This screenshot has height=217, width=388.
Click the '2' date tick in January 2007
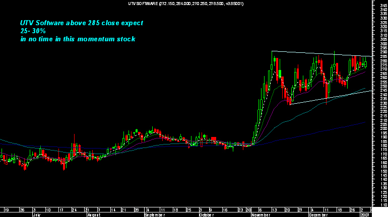[x=361, y=210]
